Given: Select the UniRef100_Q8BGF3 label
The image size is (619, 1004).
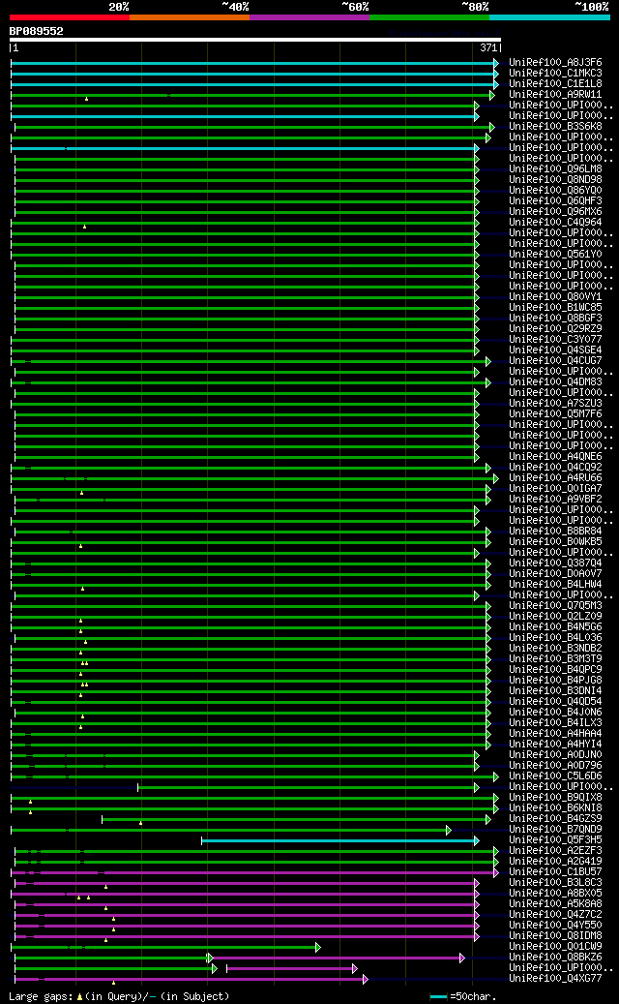Looking at the screenshot, I should click(555, 319).
